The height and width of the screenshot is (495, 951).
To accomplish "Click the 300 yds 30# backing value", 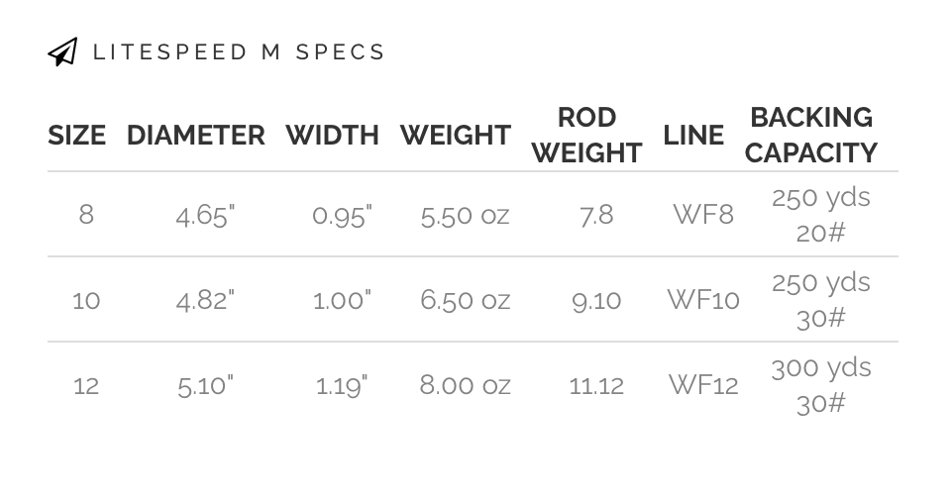I will pos(821,385).
